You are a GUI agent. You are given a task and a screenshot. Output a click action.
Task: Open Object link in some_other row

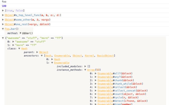click(10, 20)
